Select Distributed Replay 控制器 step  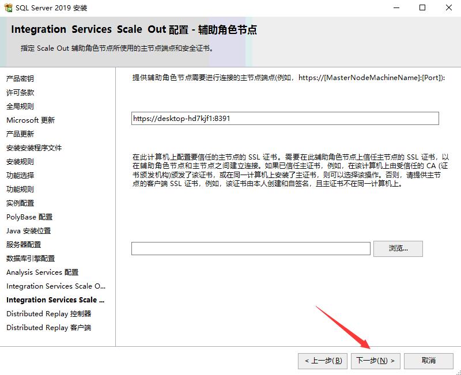click(49, 314)
